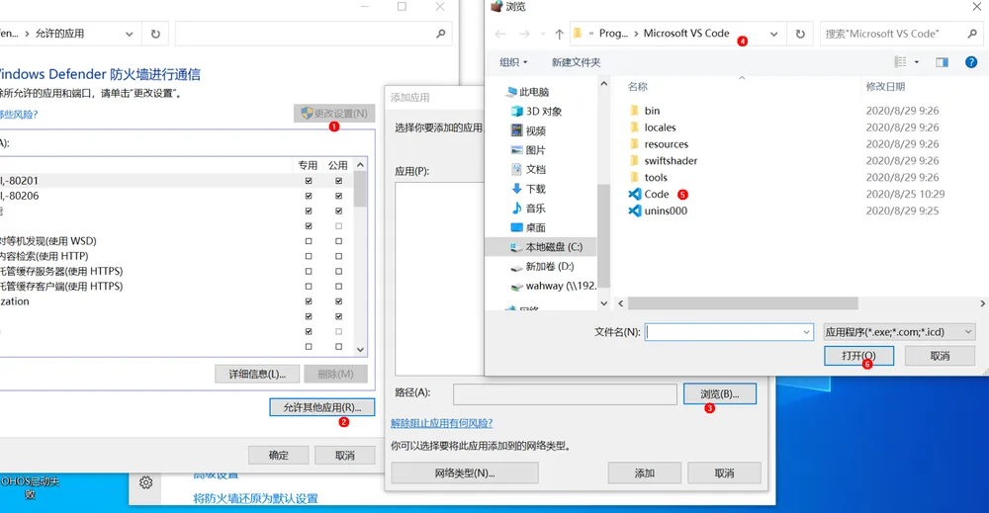Click 允许其他应用(R)... button
The height and width of the screenshot is (513, 989).
321,407
